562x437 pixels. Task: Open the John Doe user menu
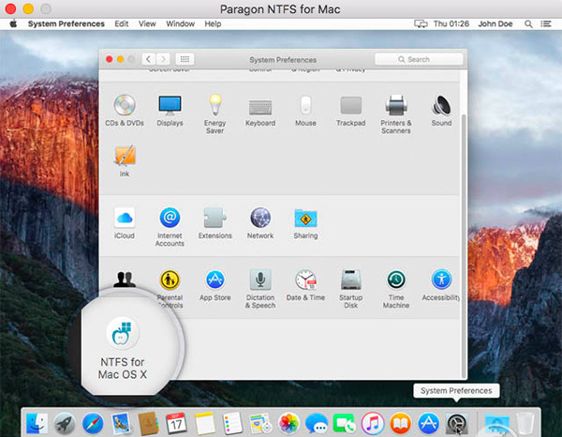tap(495, 24)
